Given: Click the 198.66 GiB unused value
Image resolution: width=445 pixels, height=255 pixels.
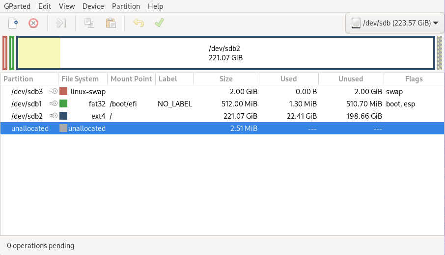Looking at the screenshot, I should [x=364, y=116].
